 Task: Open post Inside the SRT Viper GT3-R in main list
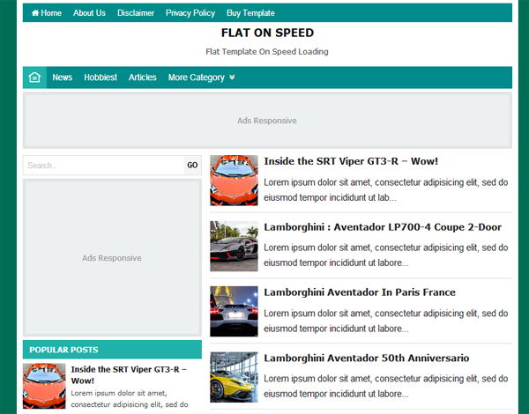point(351,161)
